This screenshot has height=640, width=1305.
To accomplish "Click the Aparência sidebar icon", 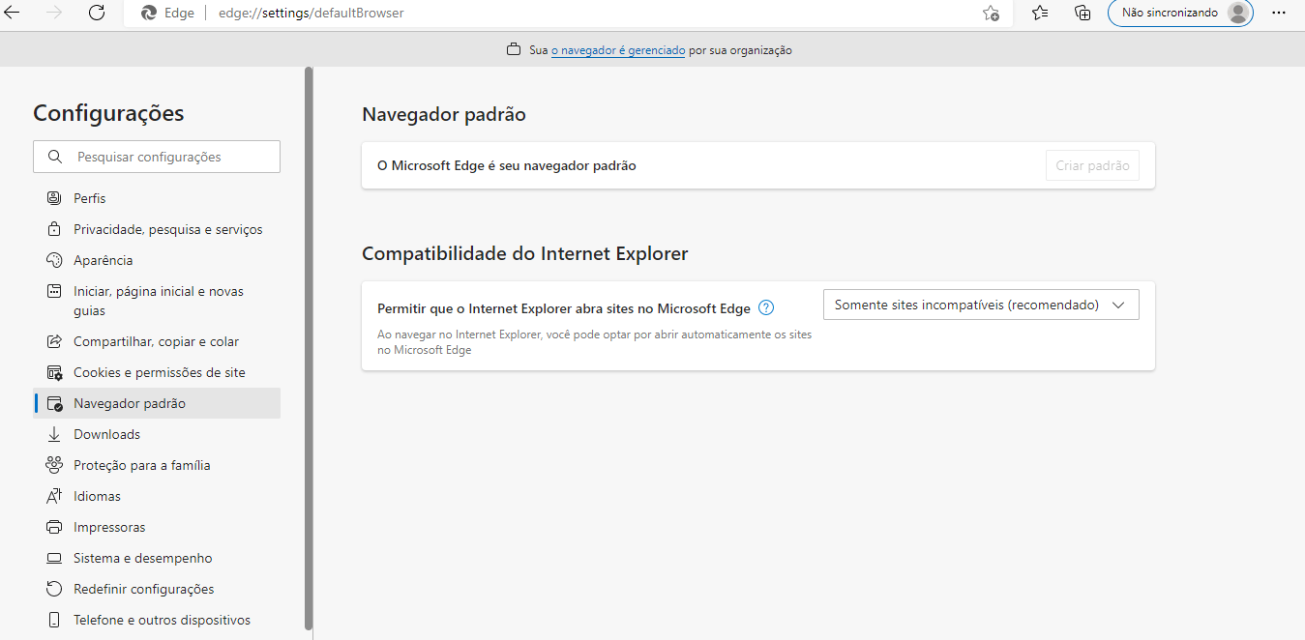I will (54, 260).
